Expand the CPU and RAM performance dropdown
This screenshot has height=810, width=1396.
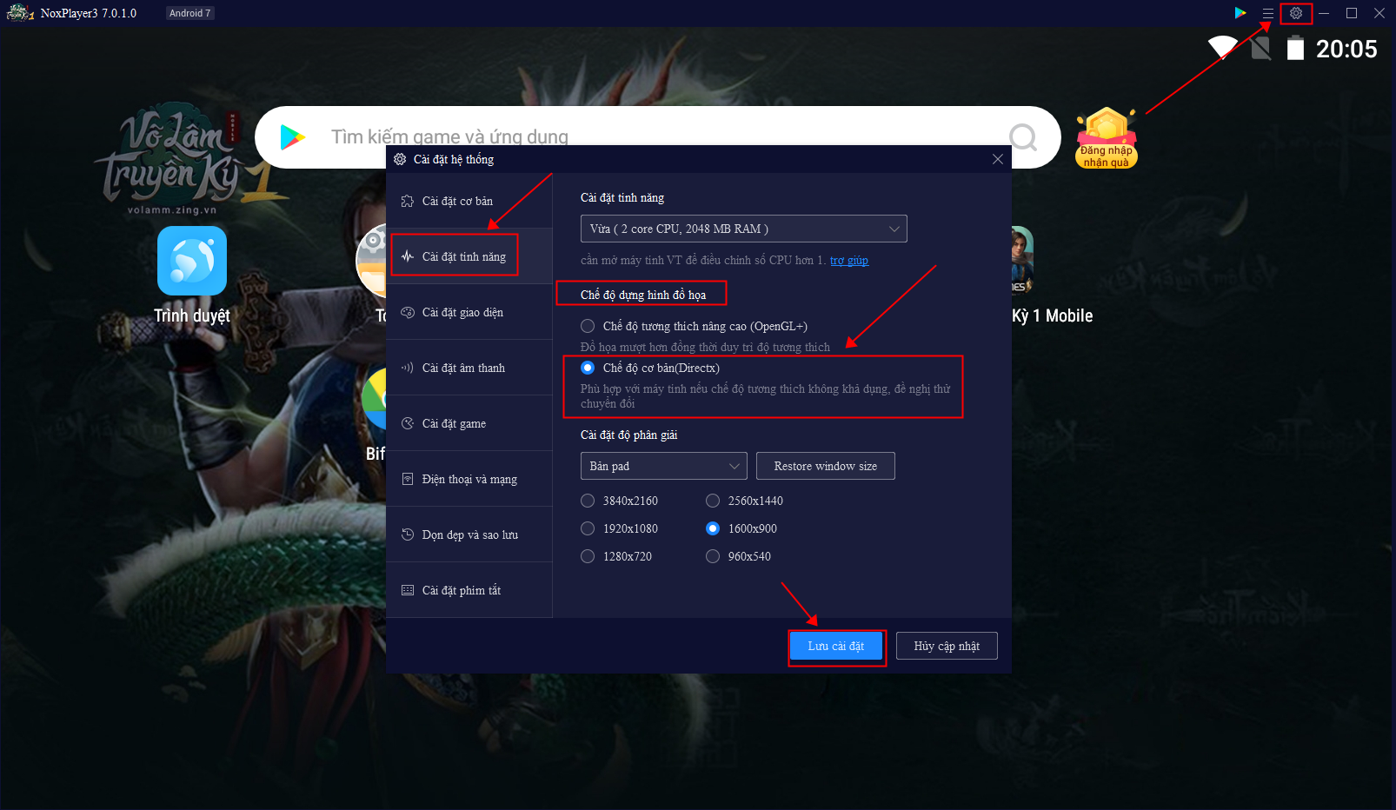(x=743, y=229)
